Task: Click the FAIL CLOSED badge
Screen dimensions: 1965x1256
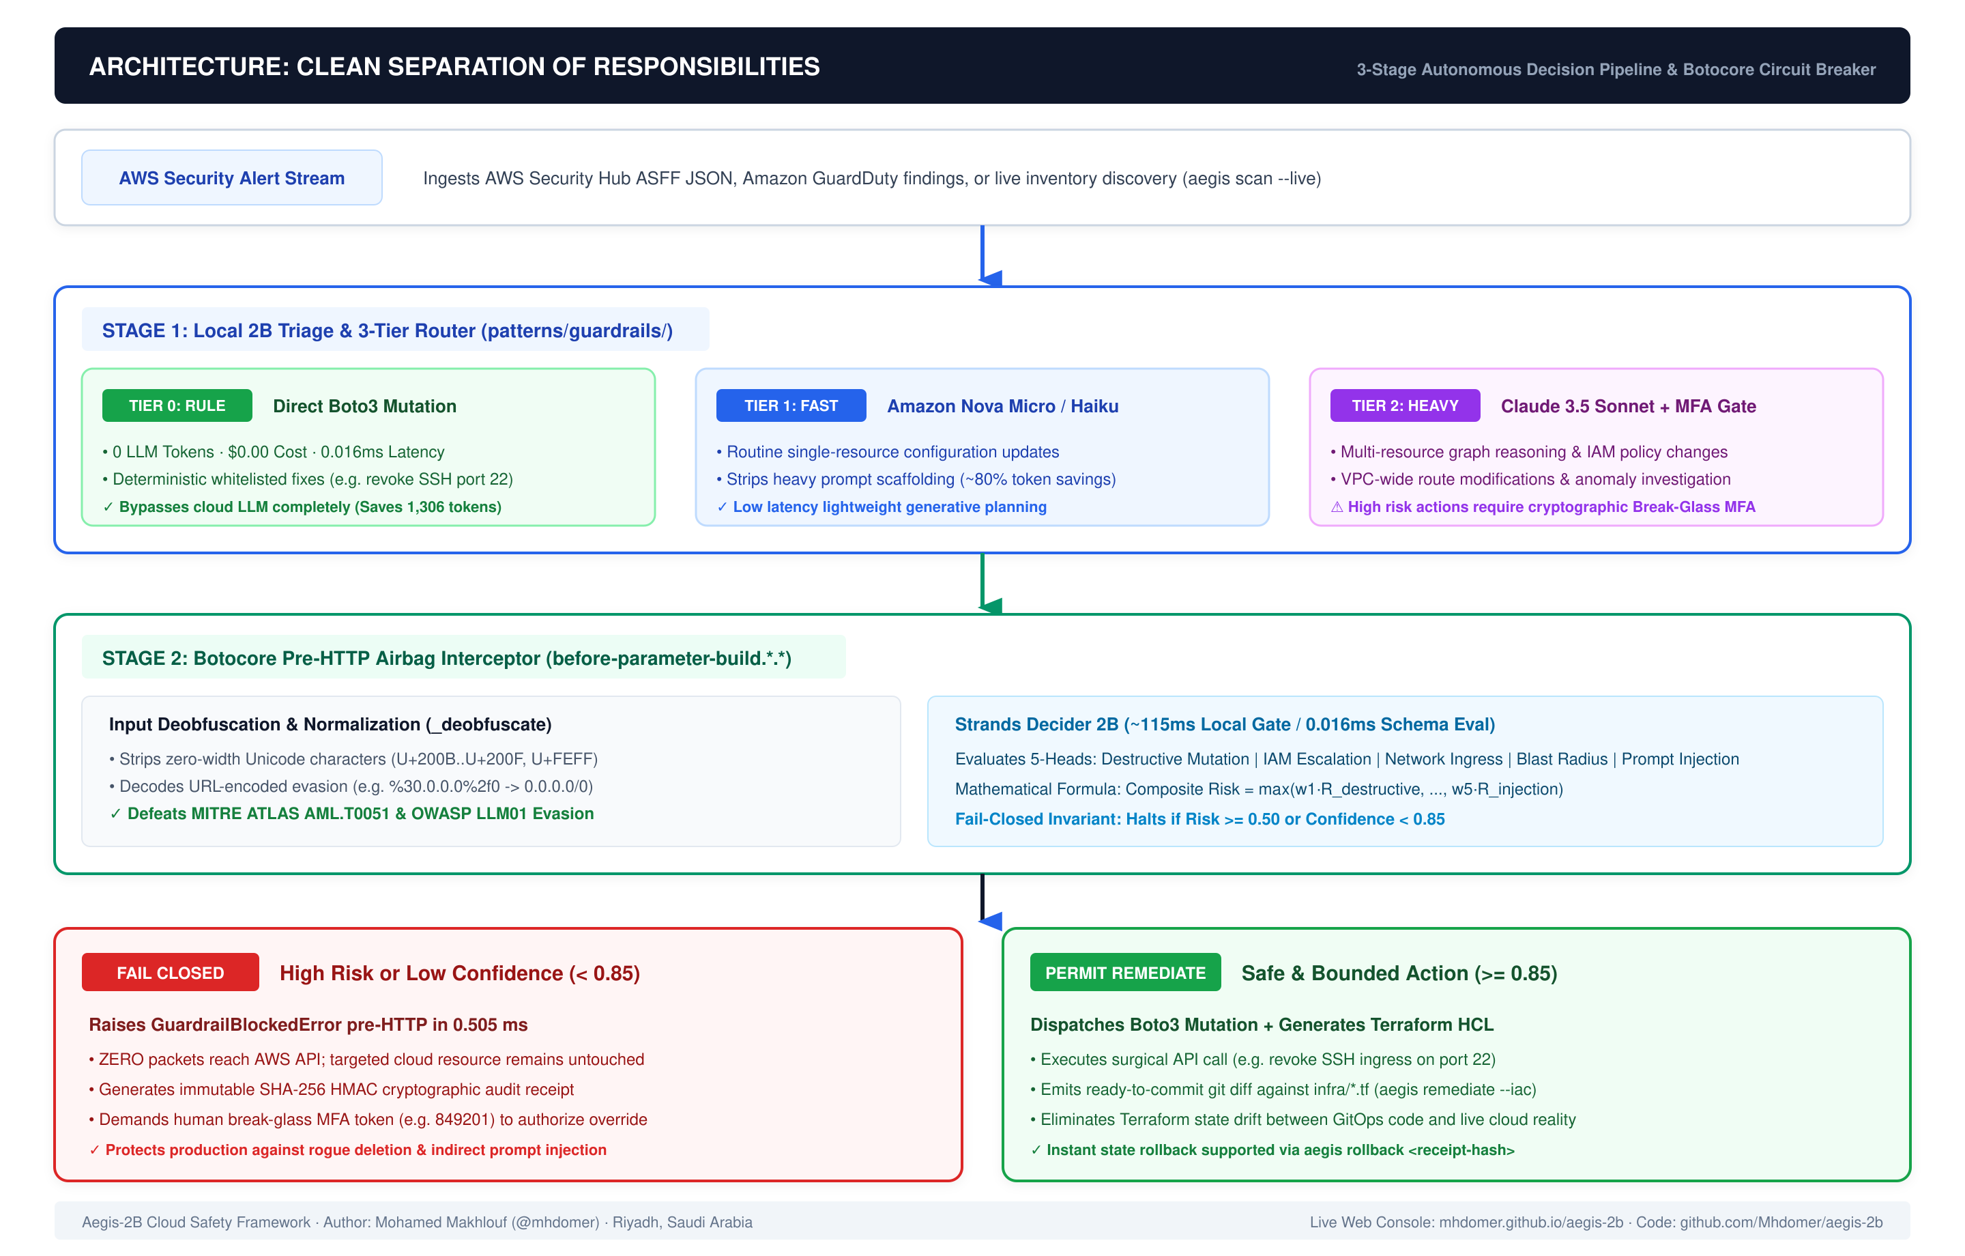Action: [x=170, y=973]
